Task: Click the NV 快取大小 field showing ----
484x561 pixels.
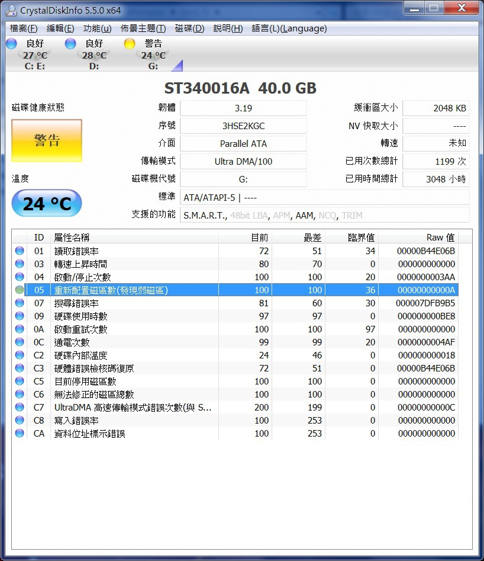Action: [436, 126]
